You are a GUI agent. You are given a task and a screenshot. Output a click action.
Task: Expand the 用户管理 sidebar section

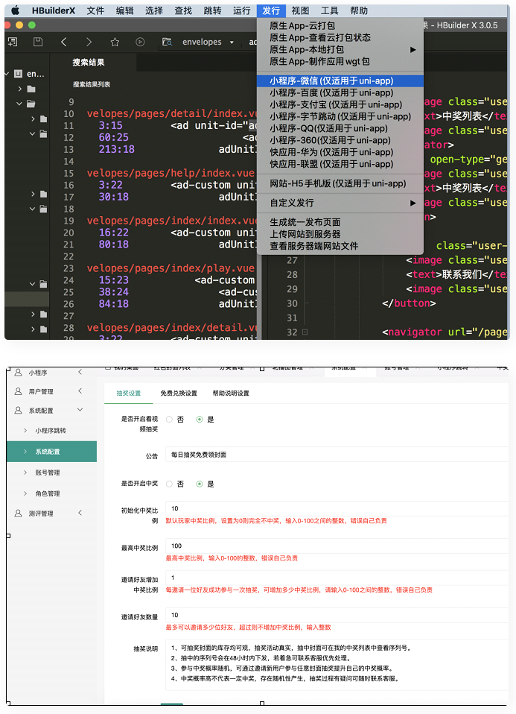pyautogui.click(x=80, y=391)
